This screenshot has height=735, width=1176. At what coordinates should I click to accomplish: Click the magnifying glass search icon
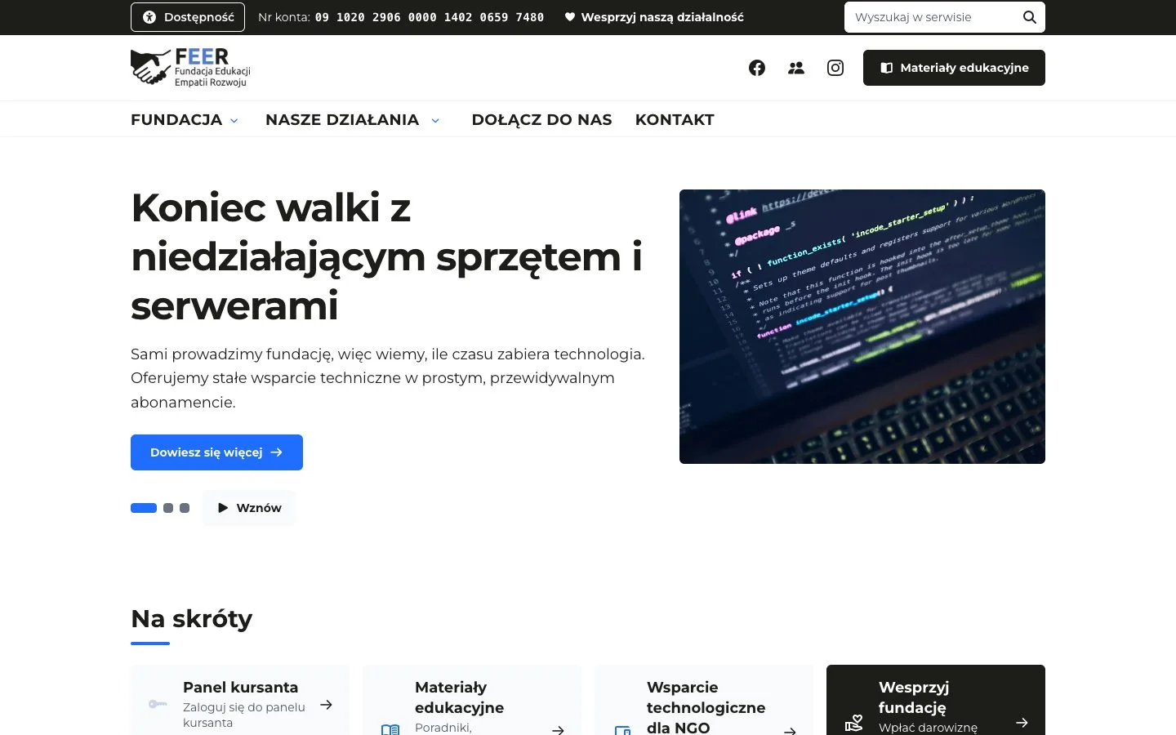click(1030, 17)
